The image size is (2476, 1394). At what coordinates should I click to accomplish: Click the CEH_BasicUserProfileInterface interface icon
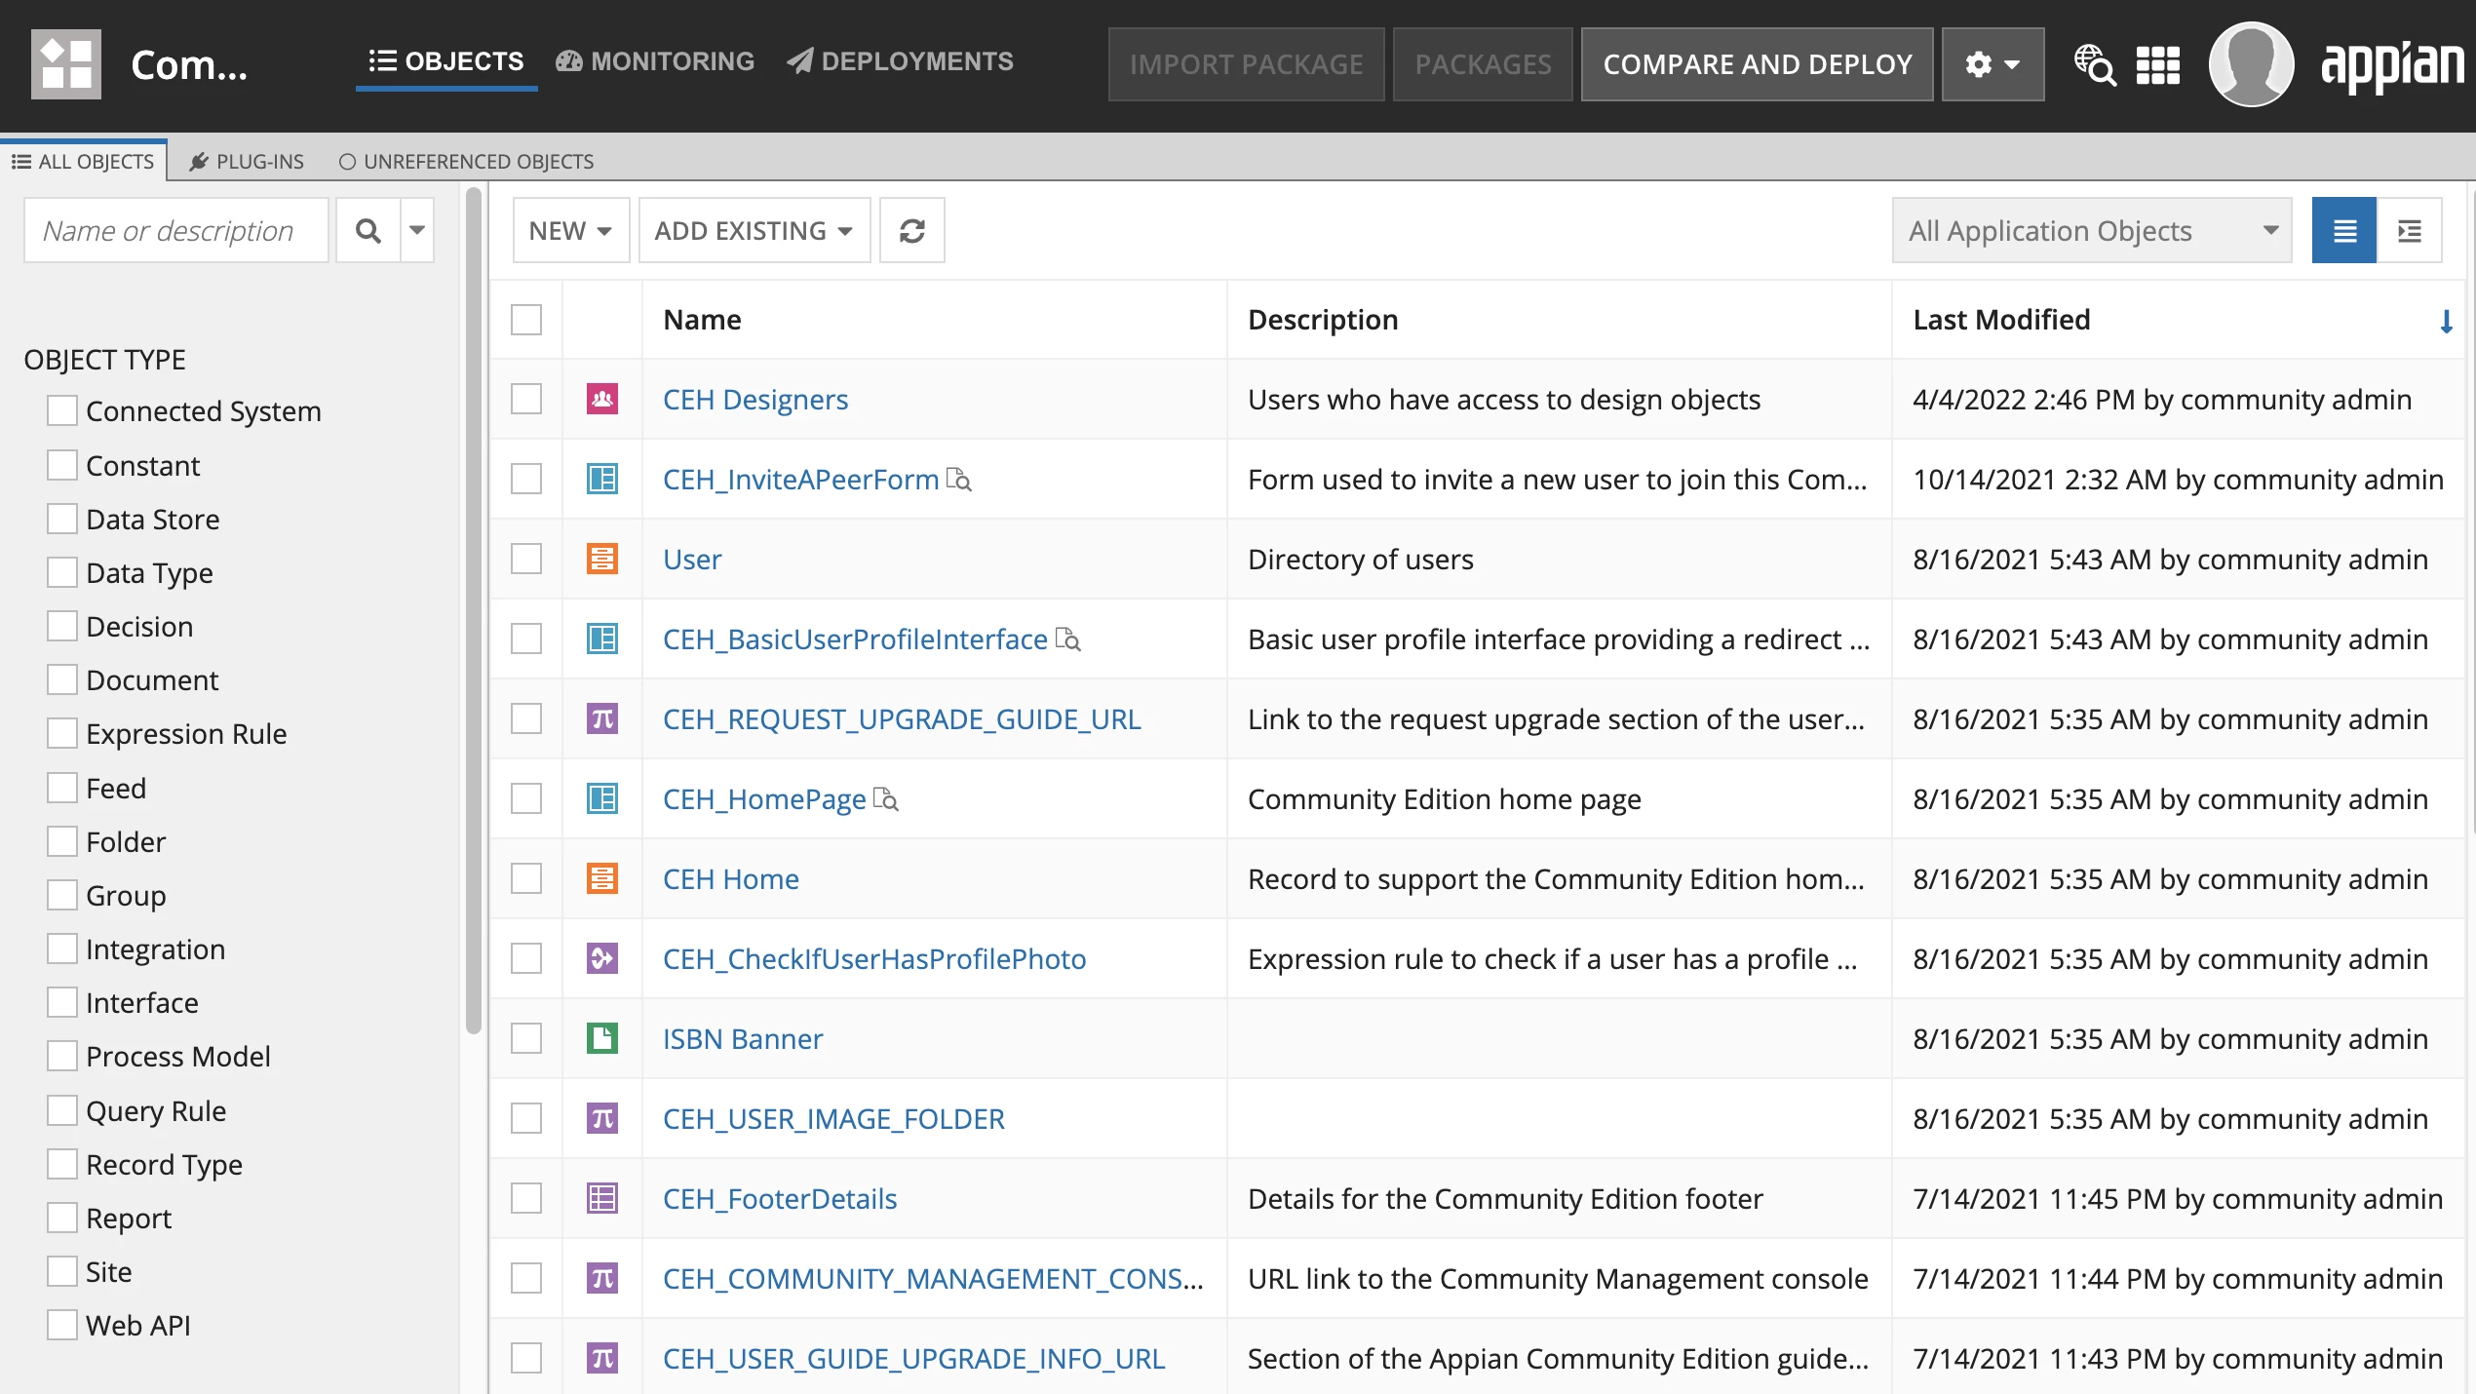point(602,639)
